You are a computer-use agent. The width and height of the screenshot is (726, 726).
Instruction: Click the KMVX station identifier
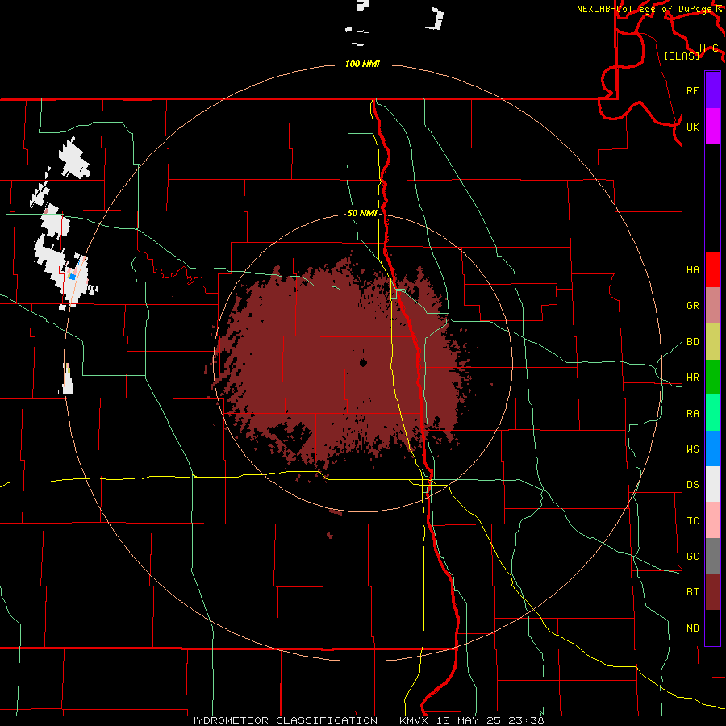coord(415,720)
